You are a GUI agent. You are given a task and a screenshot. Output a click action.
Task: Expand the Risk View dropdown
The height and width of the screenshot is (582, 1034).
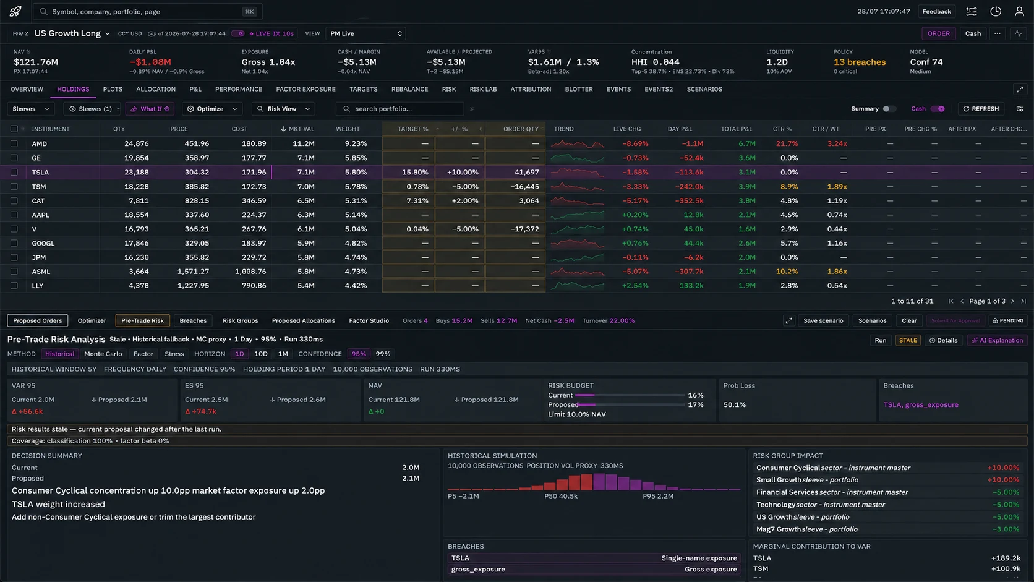[x=283, y=109]
